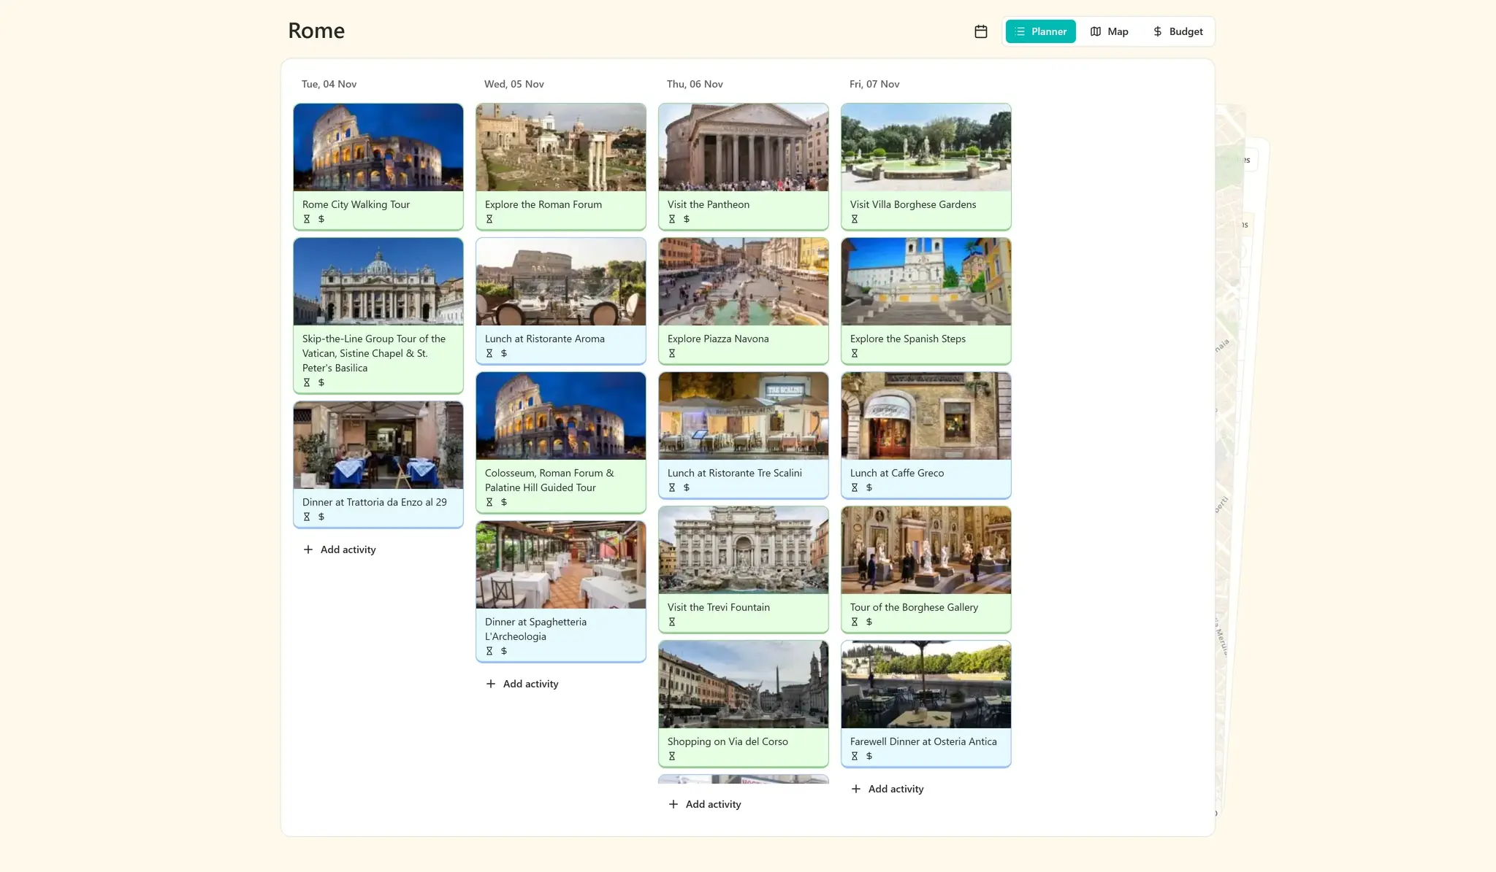Open the calendar icon near the view switcher
This screenshot has width=1496, height=872.
click(980, 31)
